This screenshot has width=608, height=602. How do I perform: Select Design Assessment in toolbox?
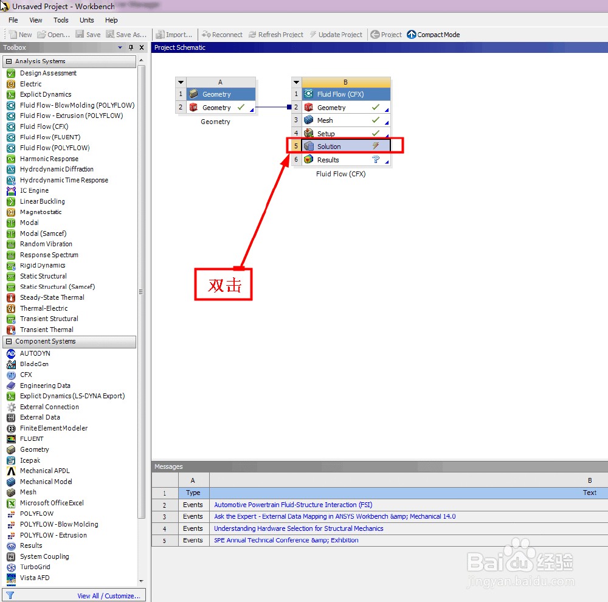click(x=48, y=73)
